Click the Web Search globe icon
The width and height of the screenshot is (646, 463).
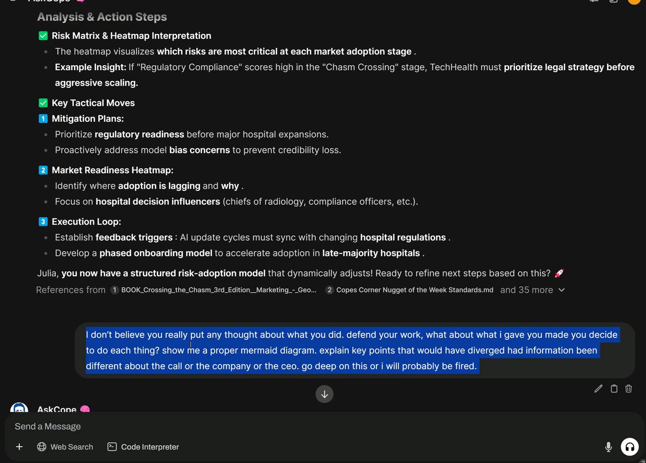42,447
